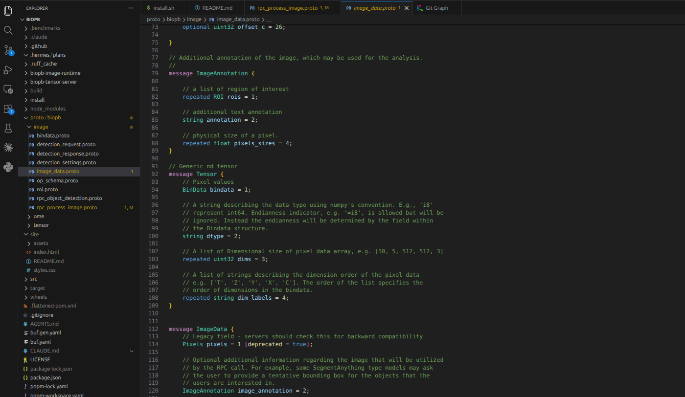Place cursor on 'message ImageData {' line
This screenshot has width=685, height=397.
click(x=201, y=329)
